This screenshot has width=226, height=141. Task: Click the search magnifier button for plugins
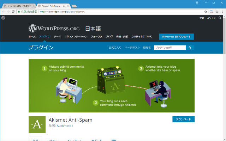[190, 48]
